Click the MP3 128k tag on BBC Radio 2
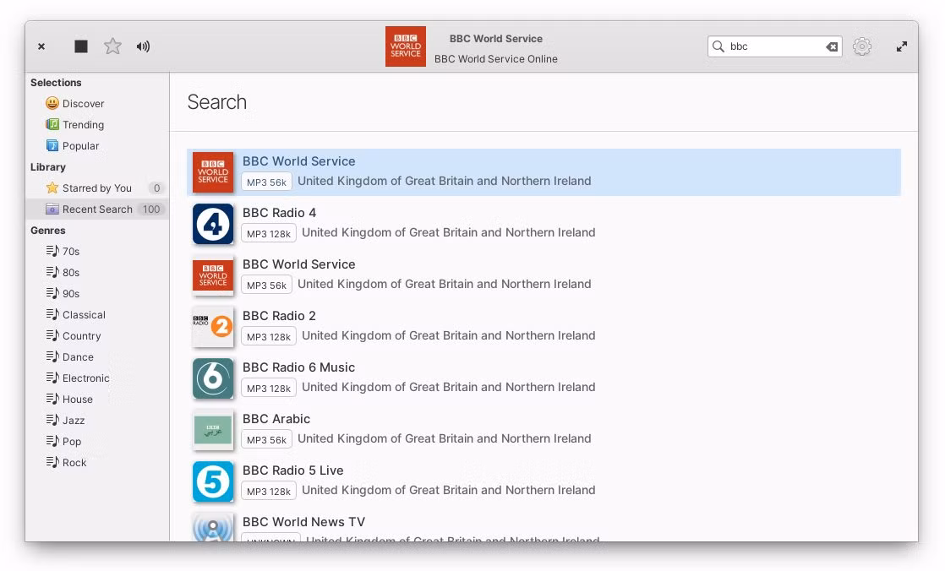The width and height of the screenshot is (945, 571). click(x=269, y=336)
